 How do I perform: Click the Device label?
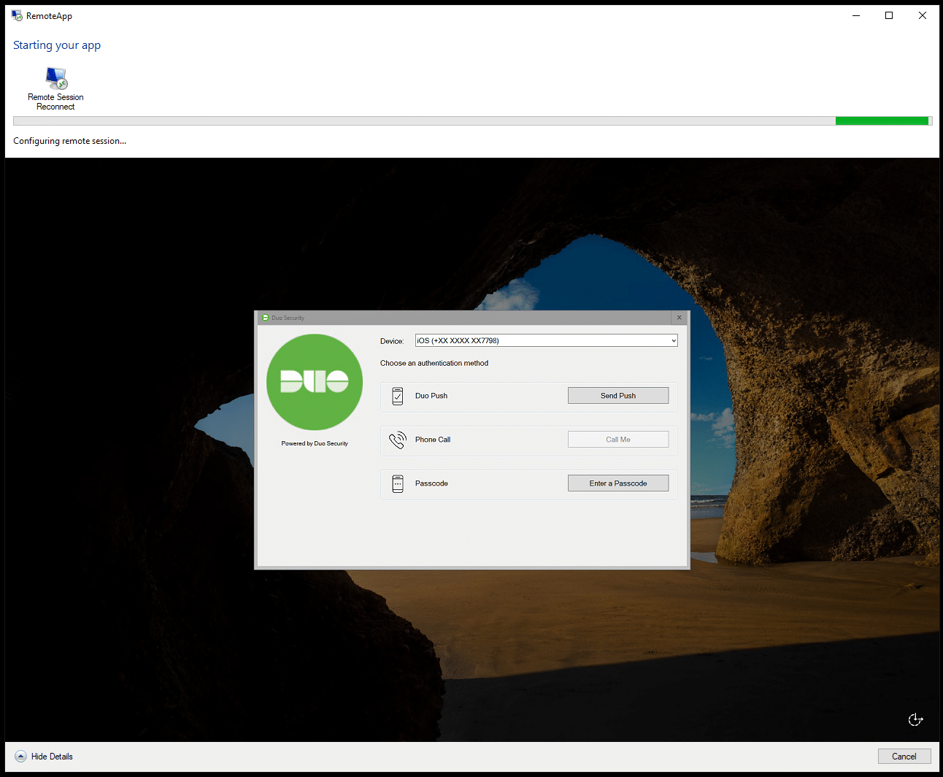click(x=392, y=341)
